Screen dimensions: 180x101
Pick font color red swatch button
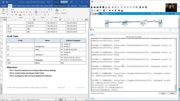click(20, 15)
